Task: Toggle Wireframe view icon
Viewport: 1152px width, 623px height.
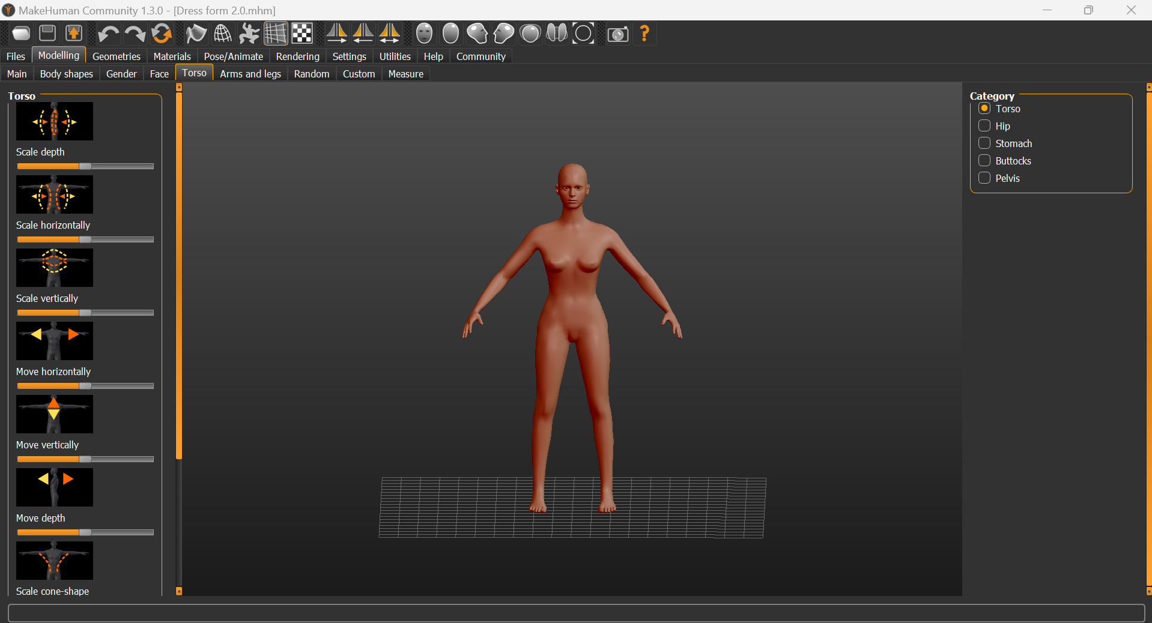Action: pos(222,34)
